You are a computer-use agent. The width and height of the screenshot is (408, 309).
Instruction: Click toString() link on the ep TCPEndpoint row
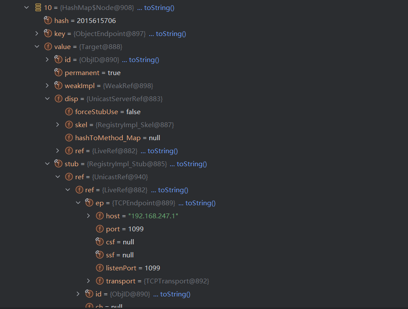point(197,203)
